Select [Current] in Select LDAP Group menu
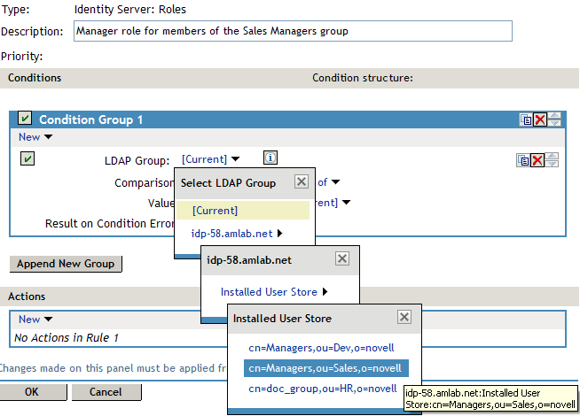The width and height of the screenshot is (580, 416). tap(215, 211)
